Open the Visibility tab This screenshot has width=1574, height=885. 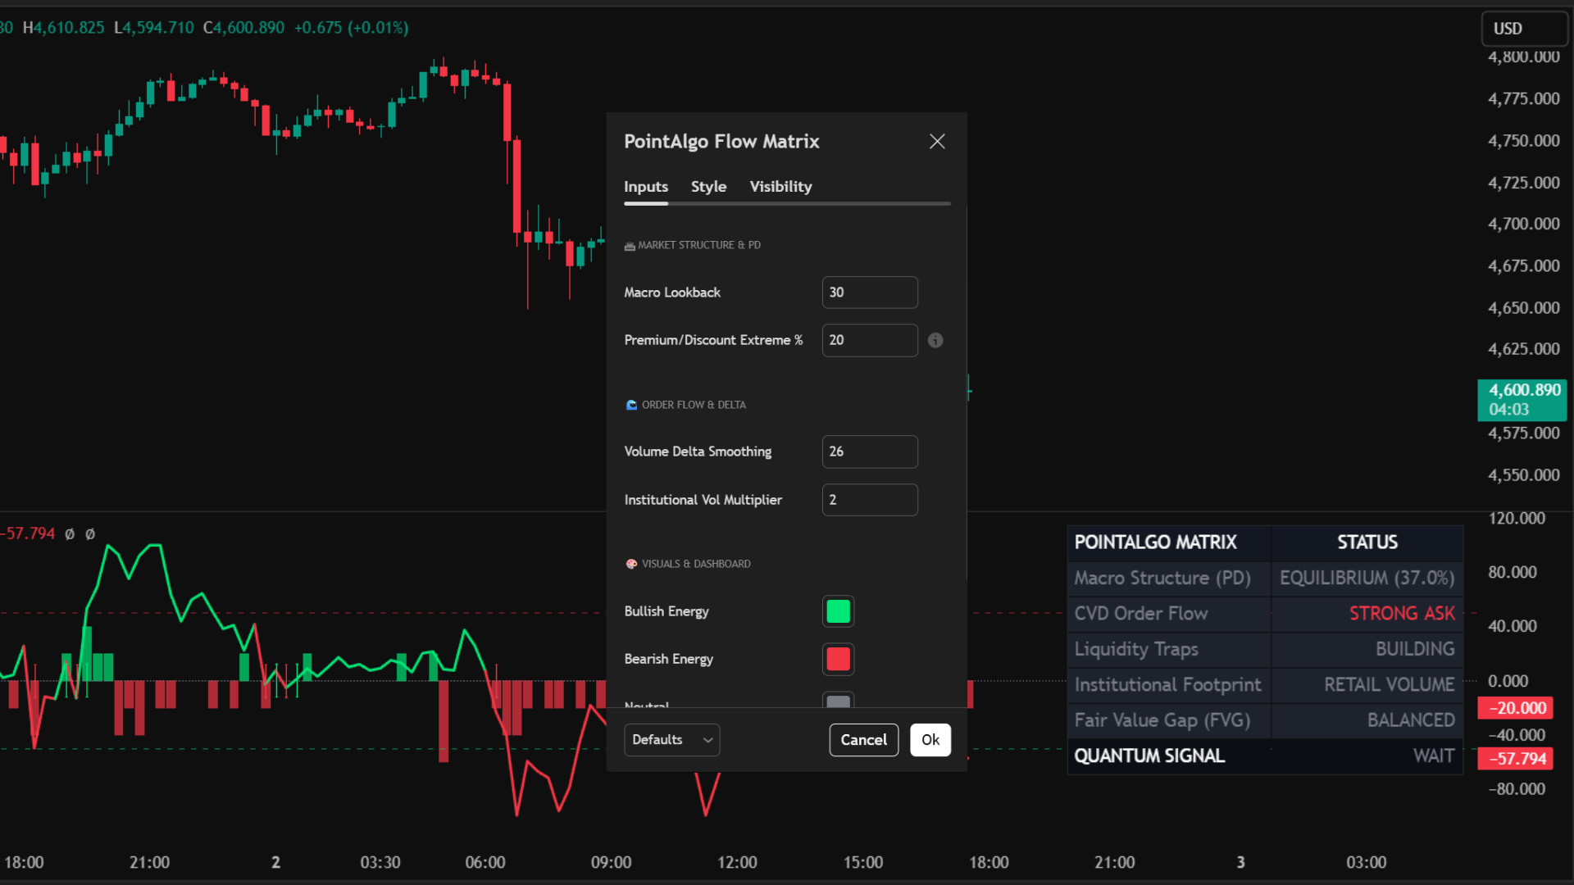pyautogui.click(x=780, y=186)
